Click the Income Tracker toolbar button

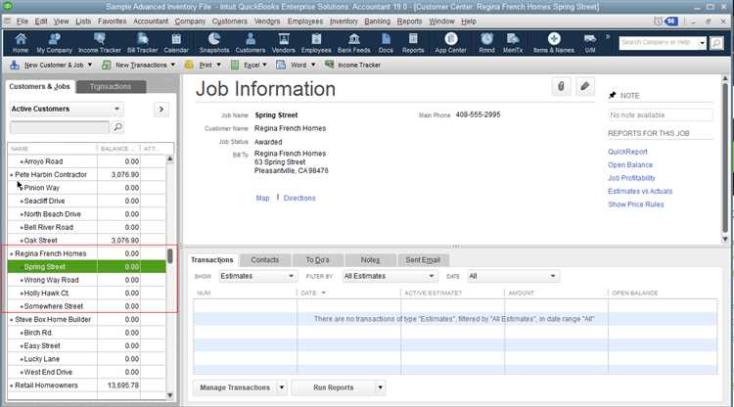tap(353, 65)
